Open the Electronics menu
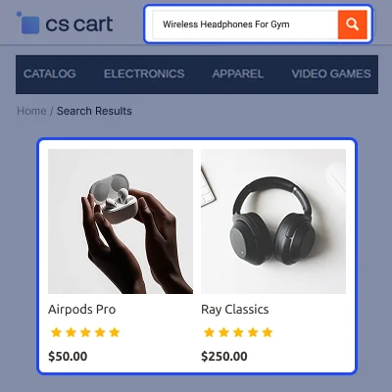This screenshot has height=392, width=392. [144, 73]
